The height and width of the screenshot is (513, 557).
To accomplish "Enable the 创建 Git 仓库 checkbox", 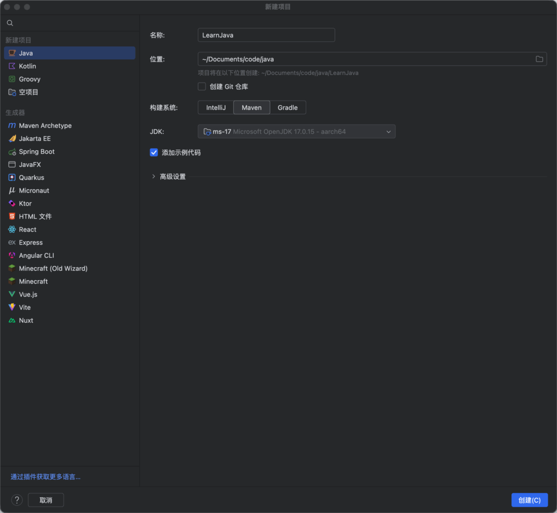I will point(202,86).
